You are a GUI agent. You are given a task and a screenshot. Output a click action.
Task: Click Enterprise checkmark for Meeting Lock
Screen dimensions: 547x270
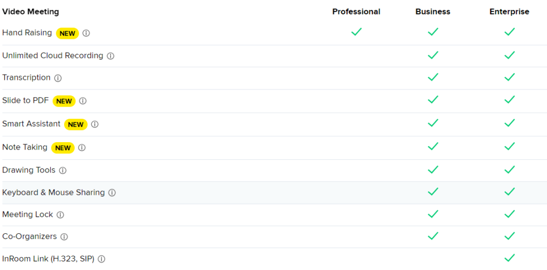pyautogui.click(x=510, y=214)
